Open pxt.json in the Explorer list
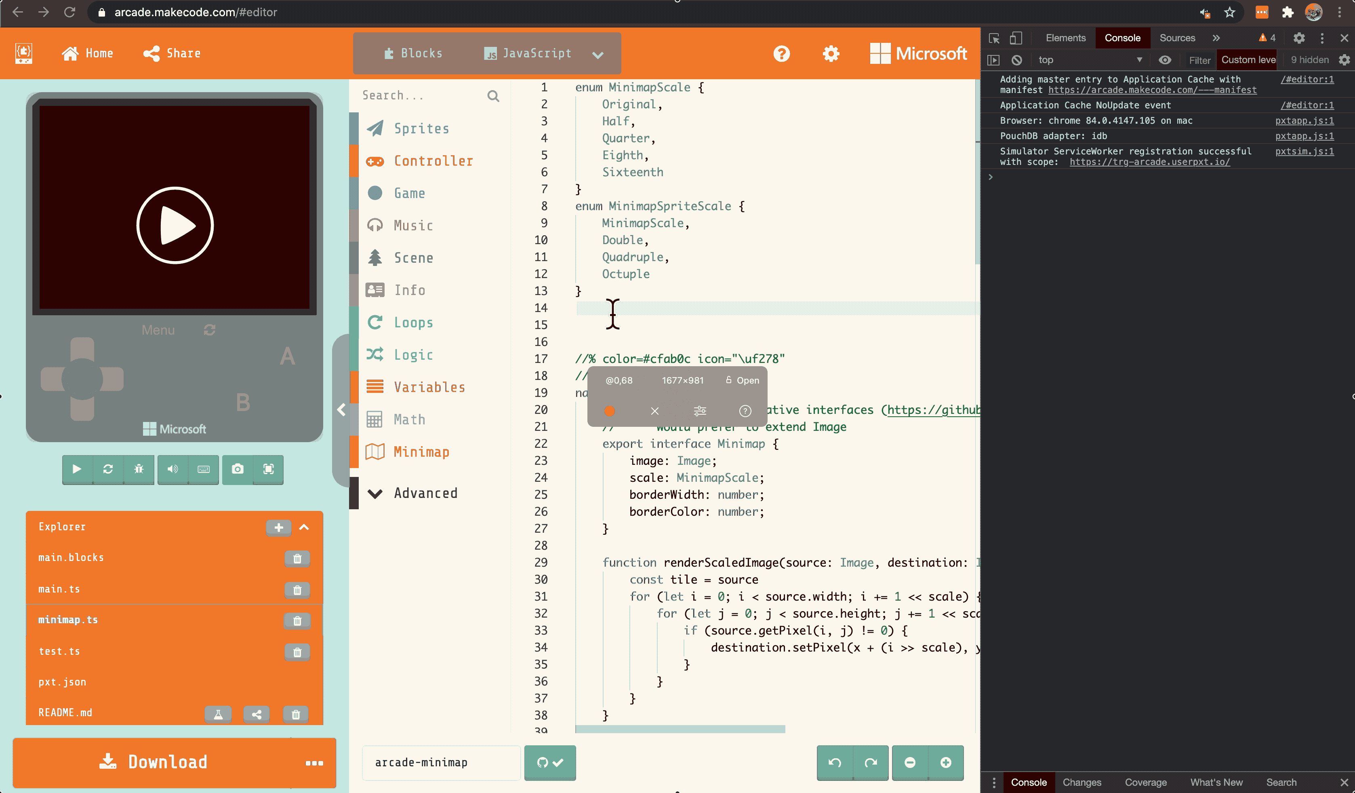This screenshot has width=1355, height=793. (x=62, y=681)
